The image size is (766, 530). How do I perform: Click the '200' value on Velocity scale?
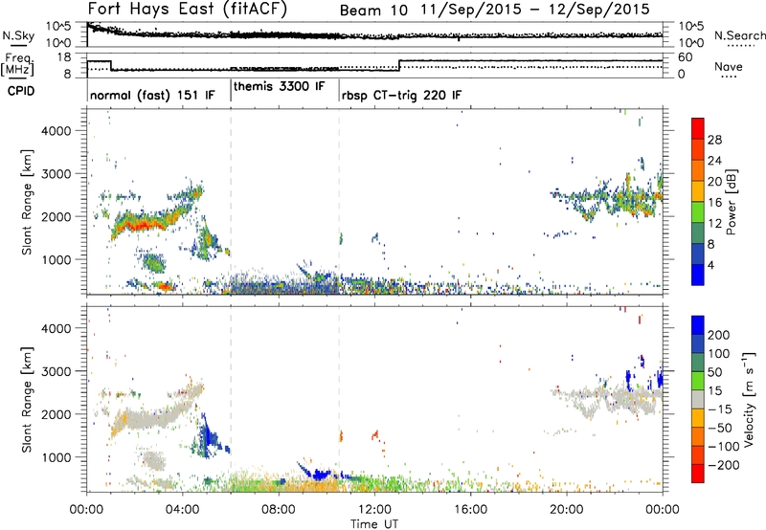tap(719, 335)
